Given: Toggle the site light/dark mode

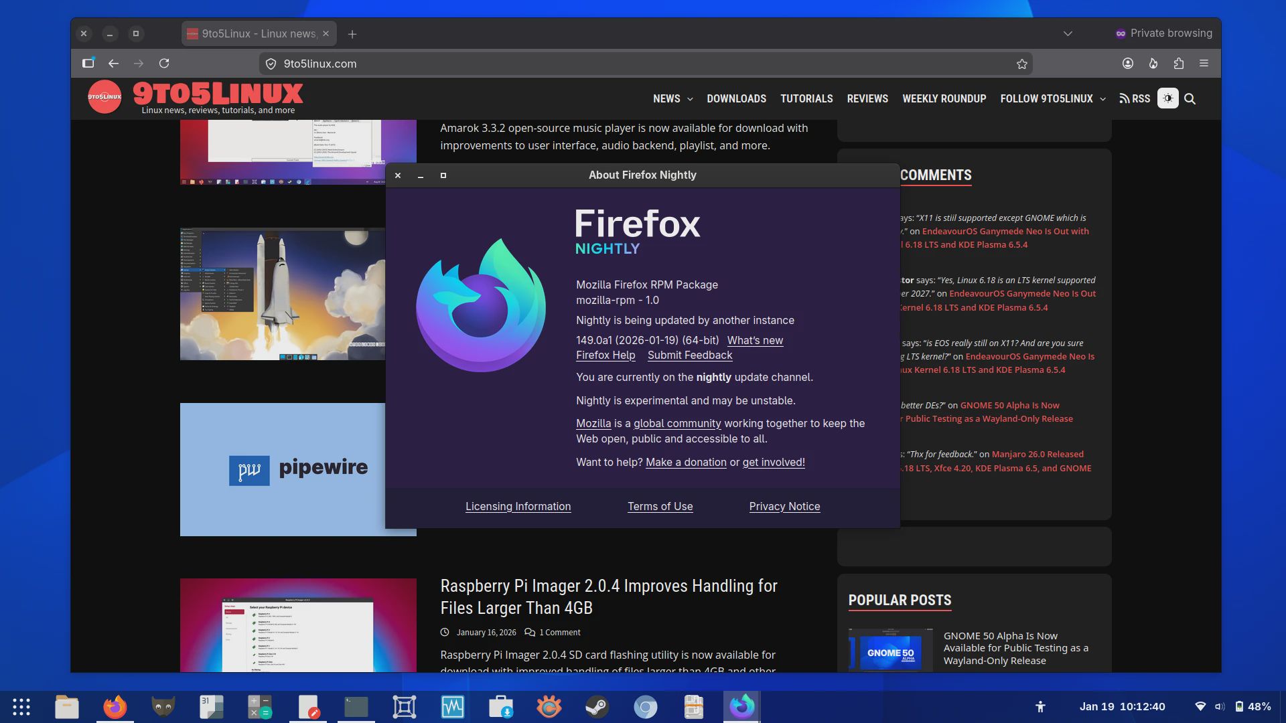Looking at the screenshot, I should tap(1167, 98).
